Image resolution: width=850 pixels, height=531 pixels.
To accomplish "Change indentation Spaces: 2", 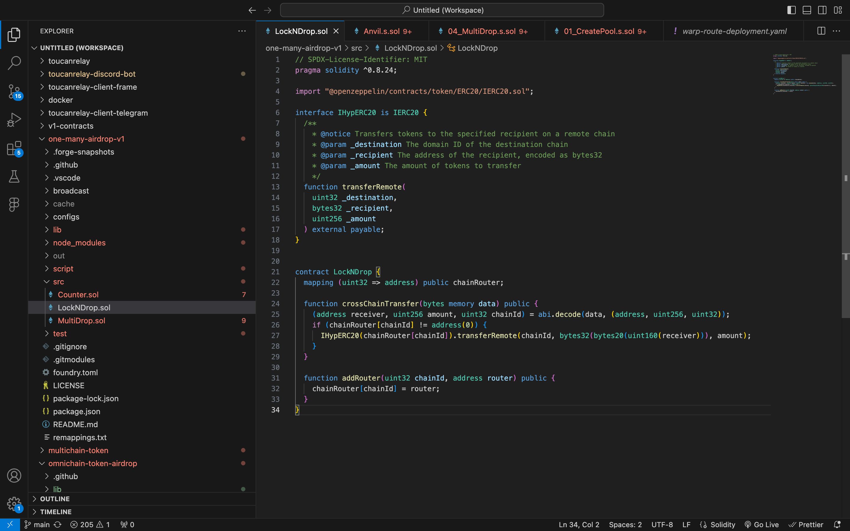I will [625, 524].
